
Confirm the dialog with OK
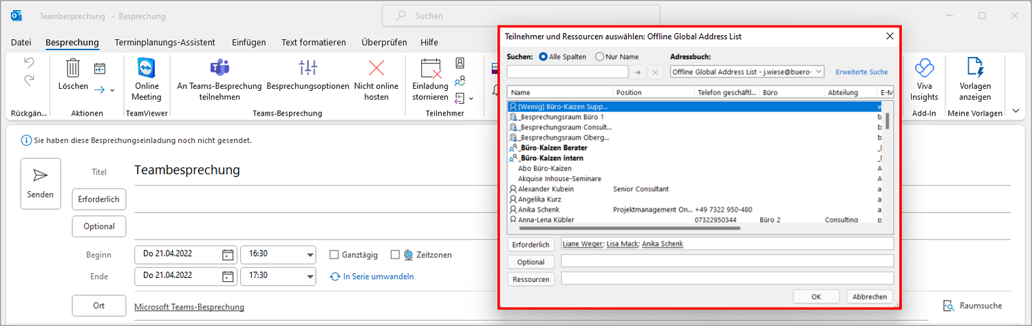click(x=816, y=296)
